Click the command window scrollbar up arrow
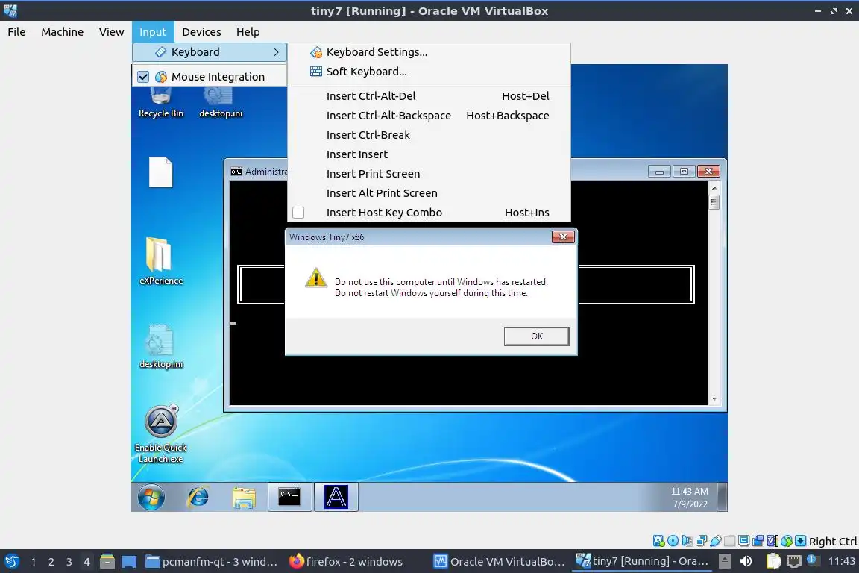Viewport: 859px width, 573px height. tap(714, 187)
